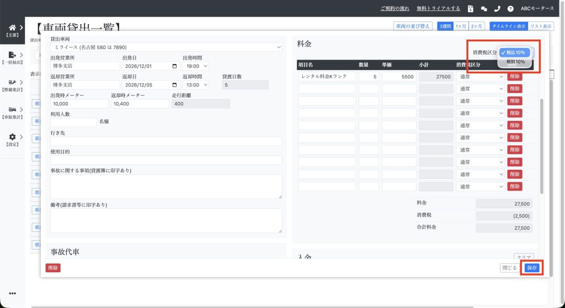Click the 返却時メーター field 10,400
Image resolution: width=565 pixels, height=308 pixels.
140,104
